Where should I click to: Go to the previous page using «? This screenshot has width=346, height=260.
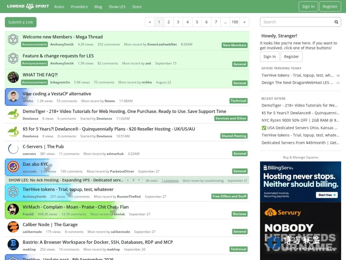coord(150,22)
